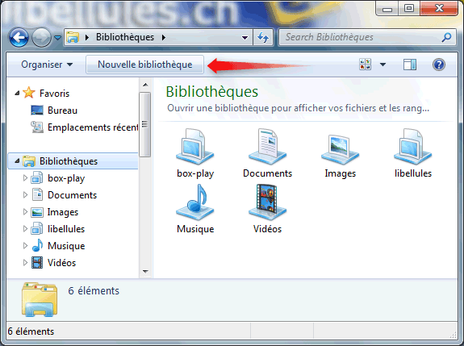Open Bureau in Favoris

62,110
